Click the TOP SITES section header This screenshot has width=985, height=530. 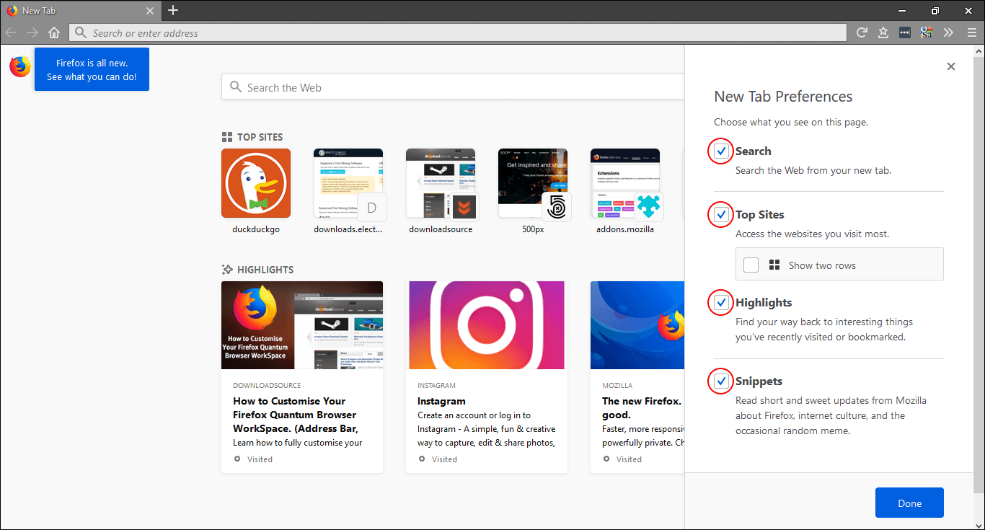click(252, 137)
